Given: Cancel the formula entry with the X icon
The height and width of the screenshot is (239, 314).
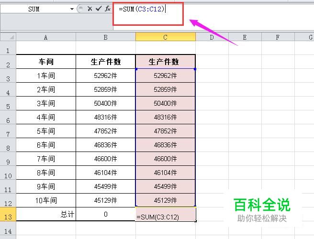Looking at the screenshot, I should coord(90,9).
